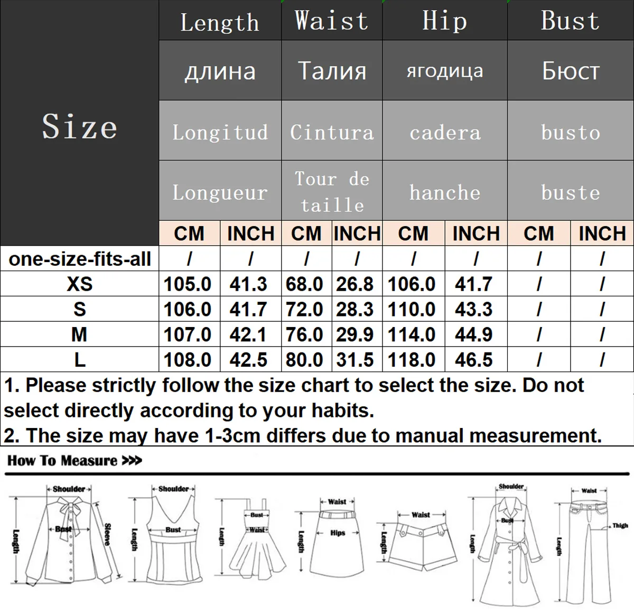Click the XS size row label
The height and width of the screenshot is (614, 634).
(79, 284)
